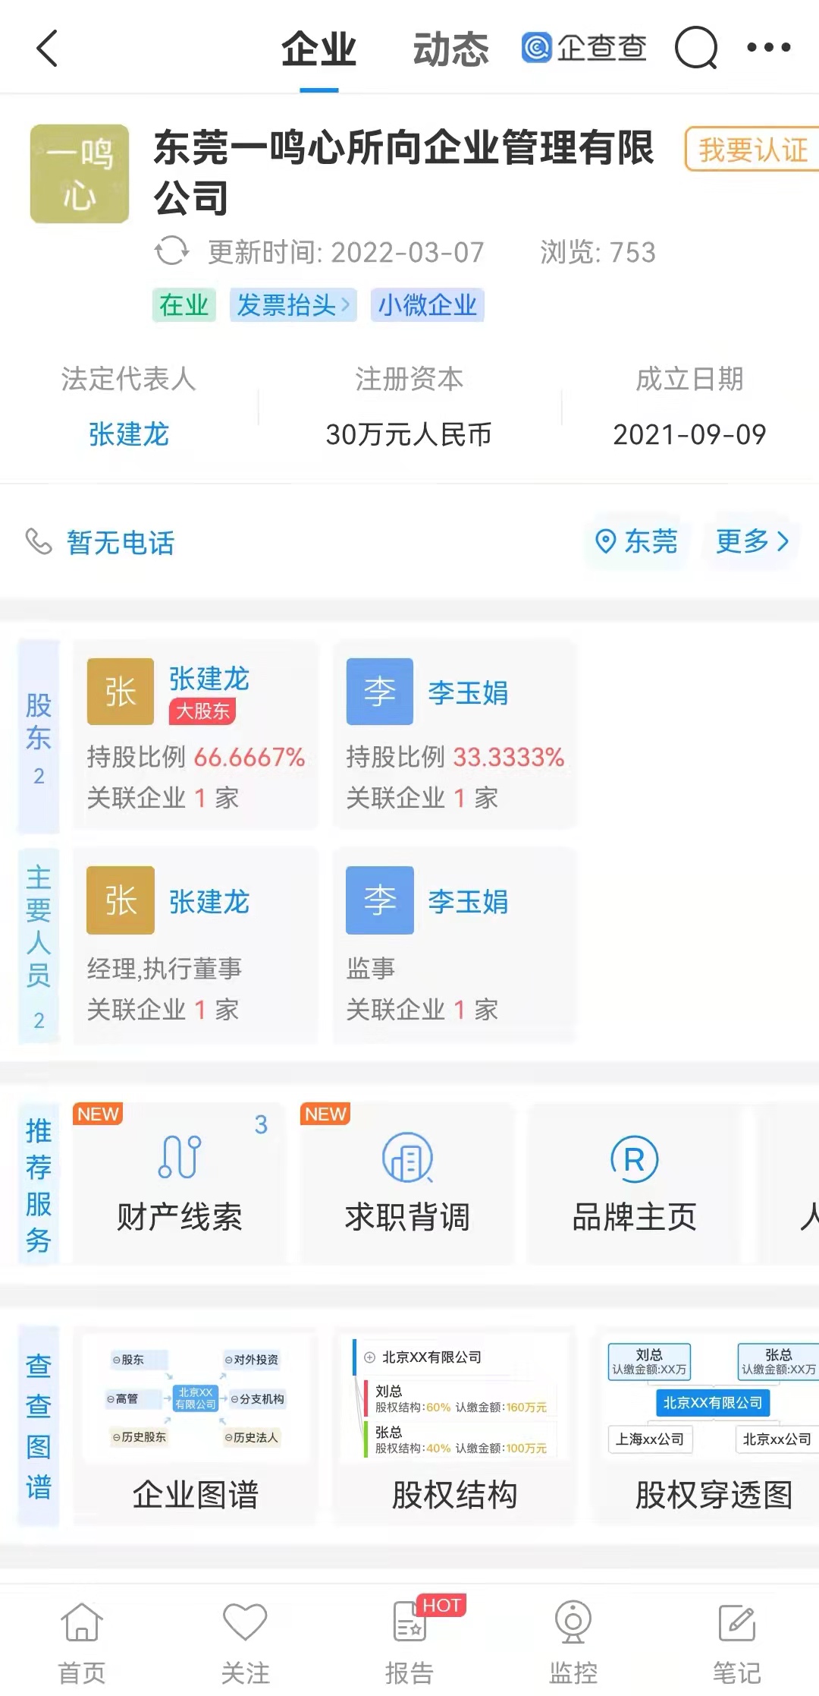Tap 经理,执行董事 role text
This screenshot has height=1696, width=819.
click(165, 968)
